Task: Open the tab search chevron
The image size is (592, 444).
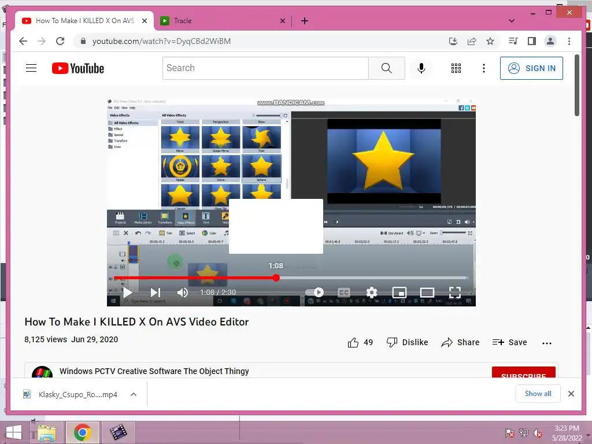Action: tap(512, 21)
